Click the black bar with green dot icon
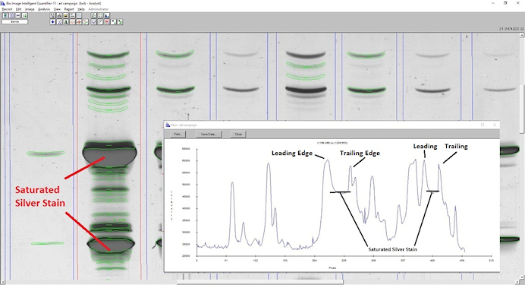This screenshot has width=525, height=285. (x=114, y=22)
